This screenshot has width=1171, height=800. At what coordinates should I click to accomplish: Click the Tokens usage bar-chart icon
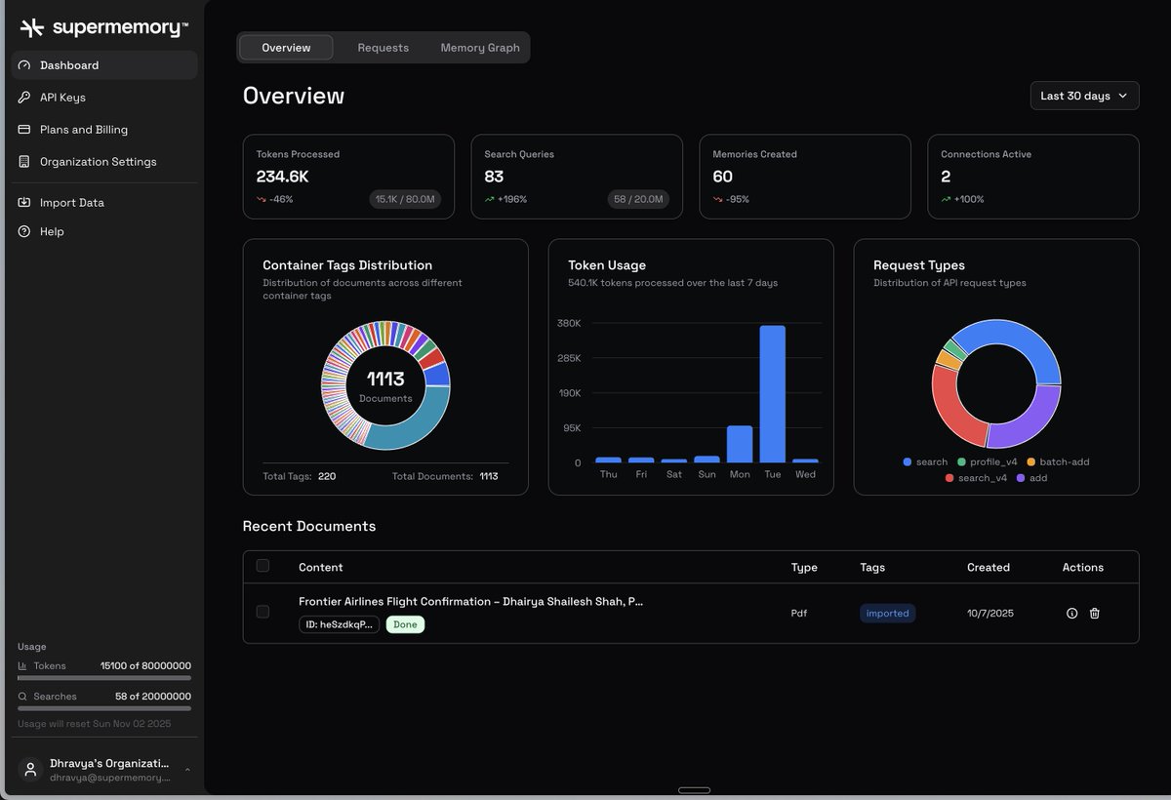pyautogui.click(x=22, y=666)
